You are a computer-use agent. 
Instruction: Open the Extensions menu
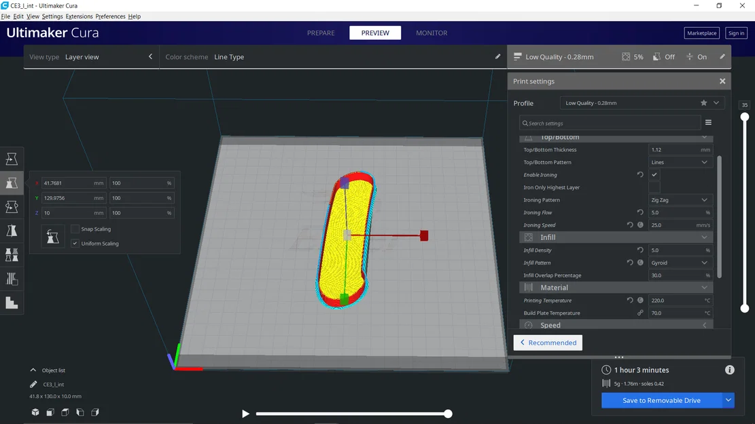79,16
